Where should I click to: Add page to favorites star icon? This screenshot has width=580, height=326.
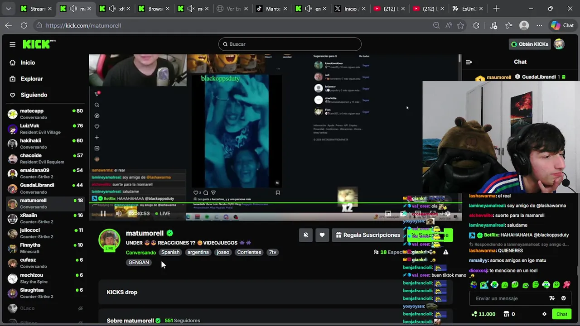point(461,26)
